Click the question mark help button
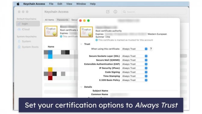The height and width of the screenshot is (114, 202). click(x=151, y=49)
